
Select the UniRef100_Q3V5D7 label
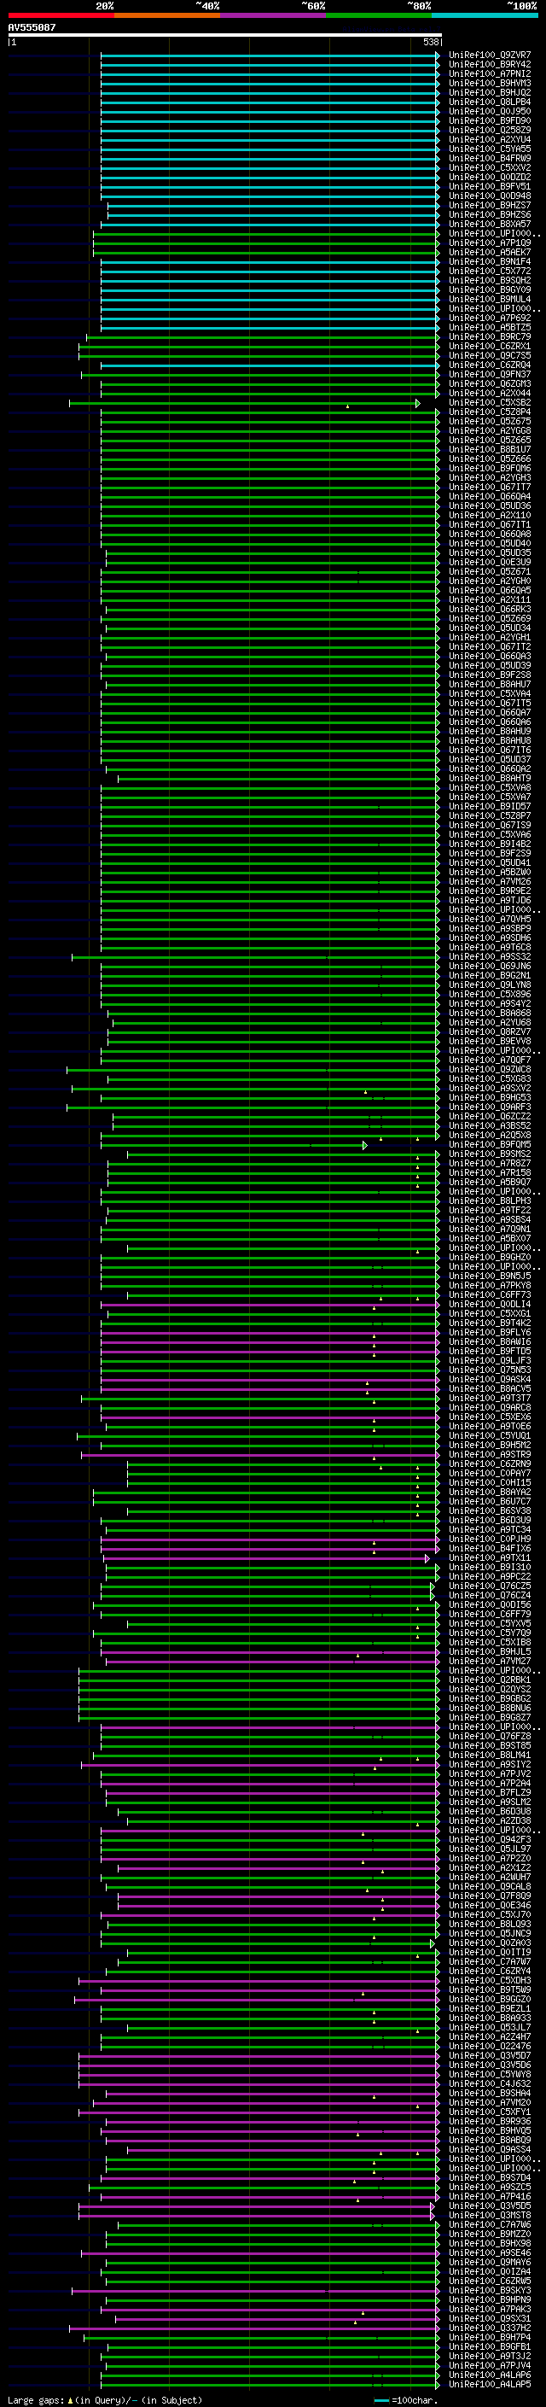[490, 2056]
